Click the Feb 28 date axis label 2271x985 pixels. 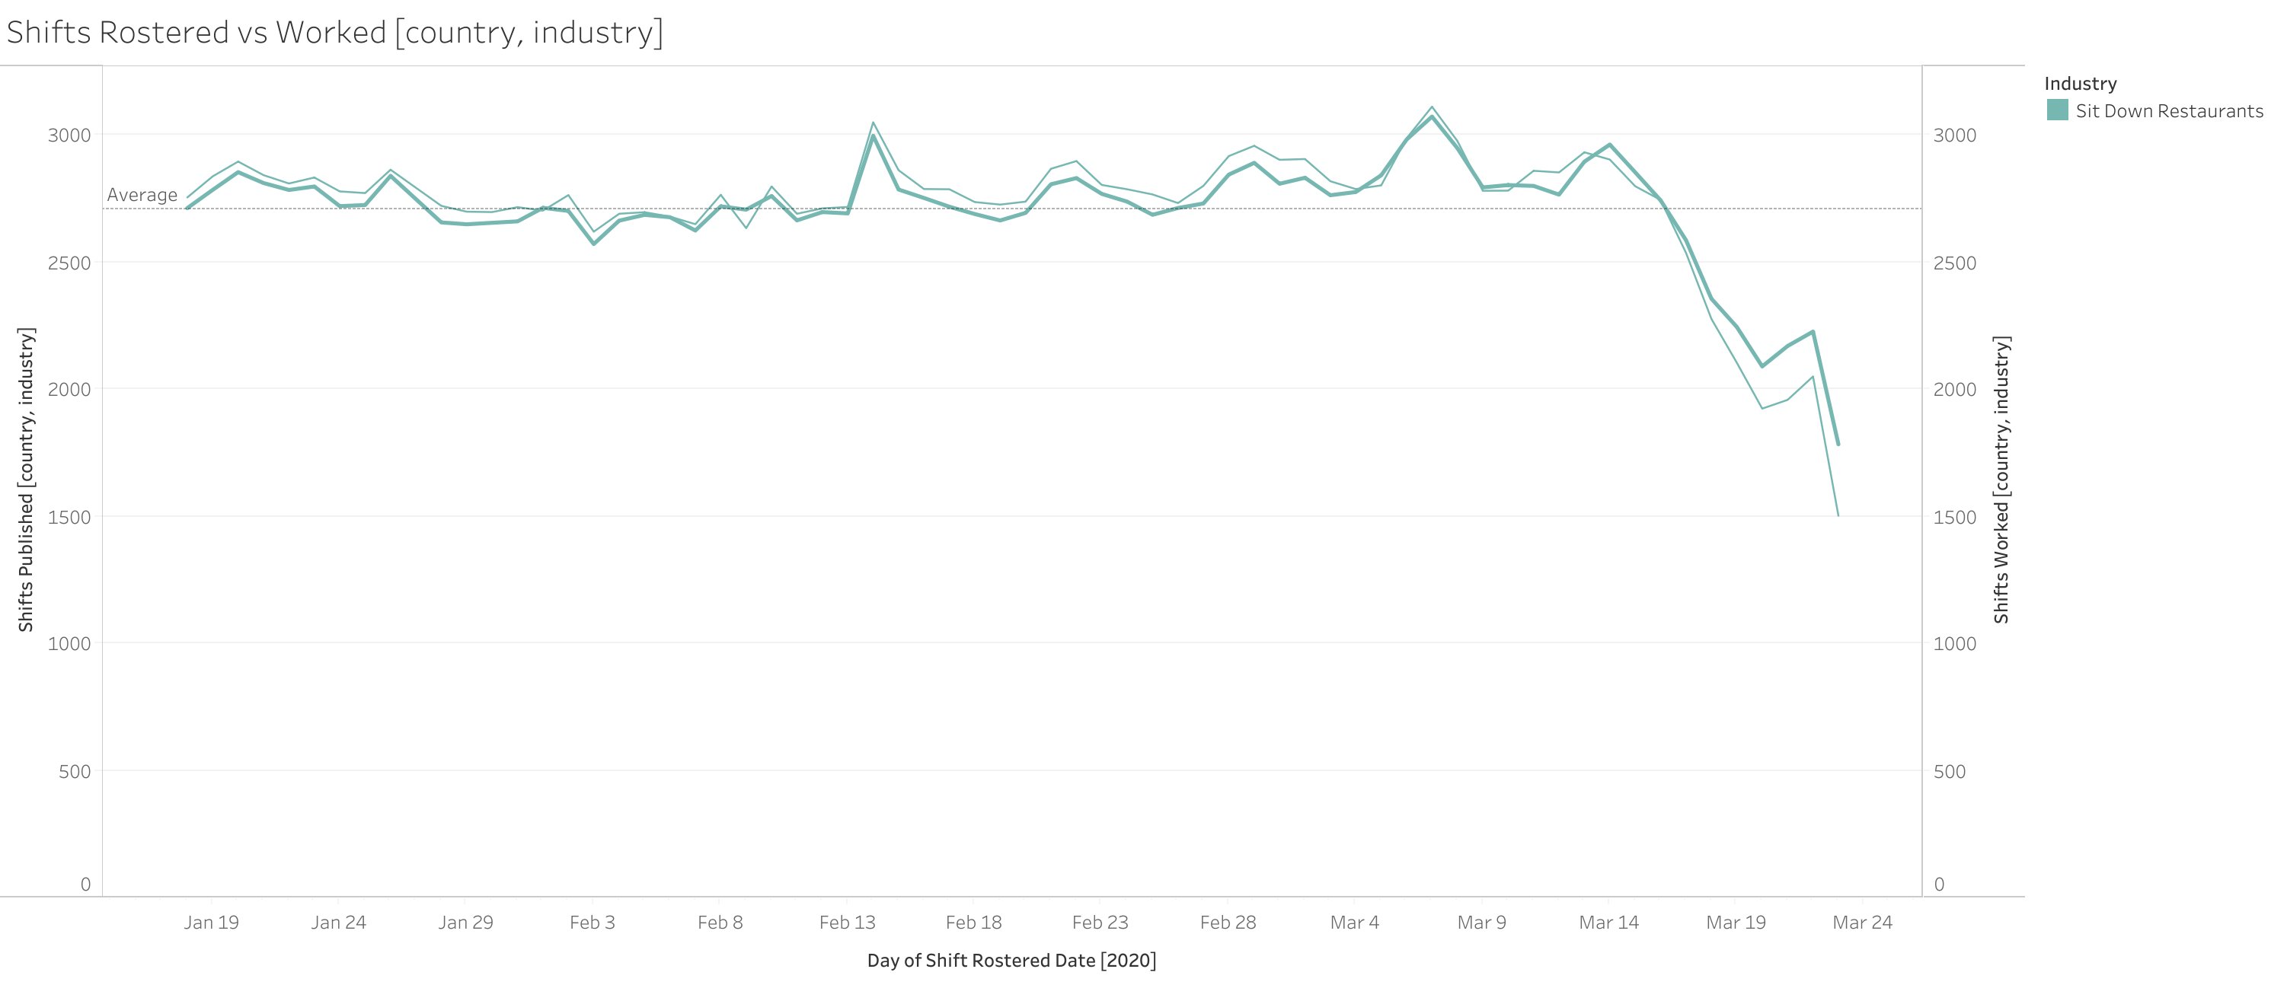1227,923
